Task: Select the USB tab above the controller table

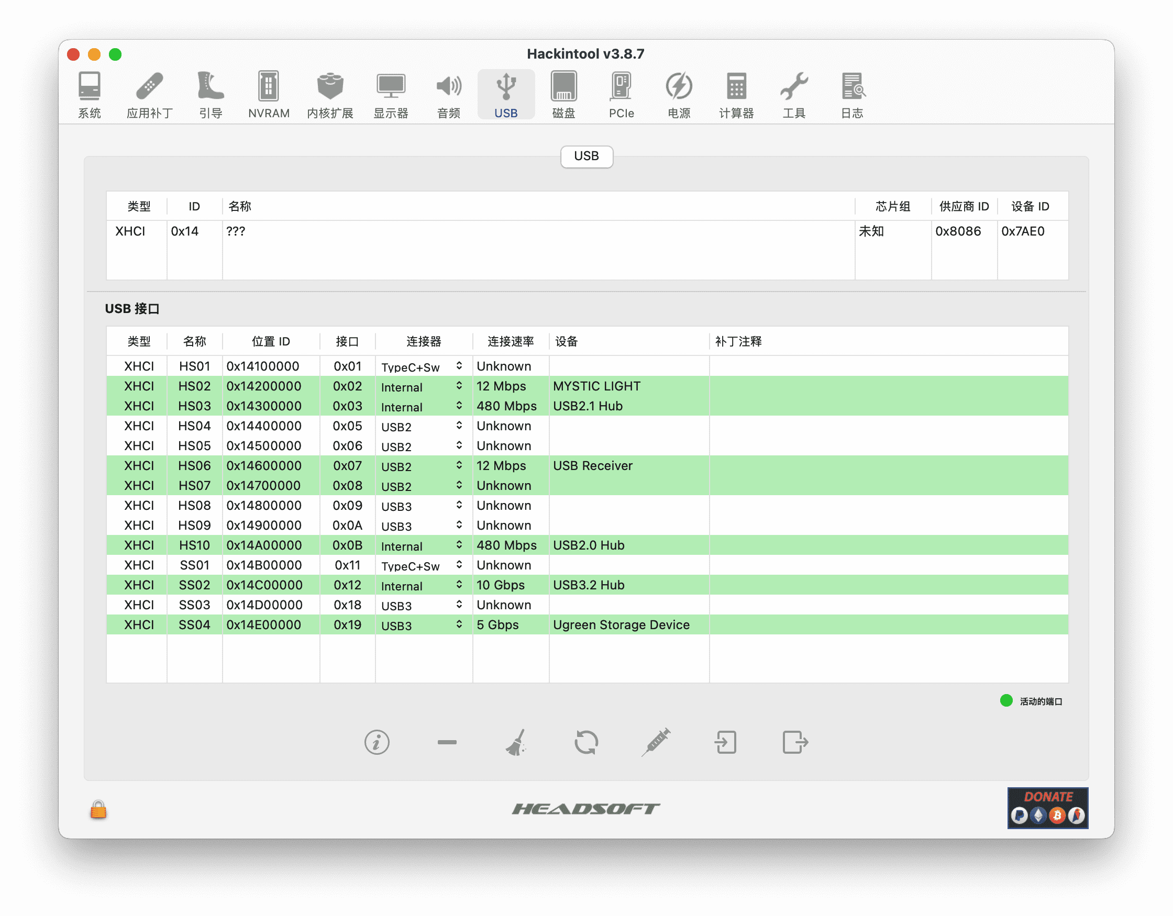Action: (x=586, y=157)
